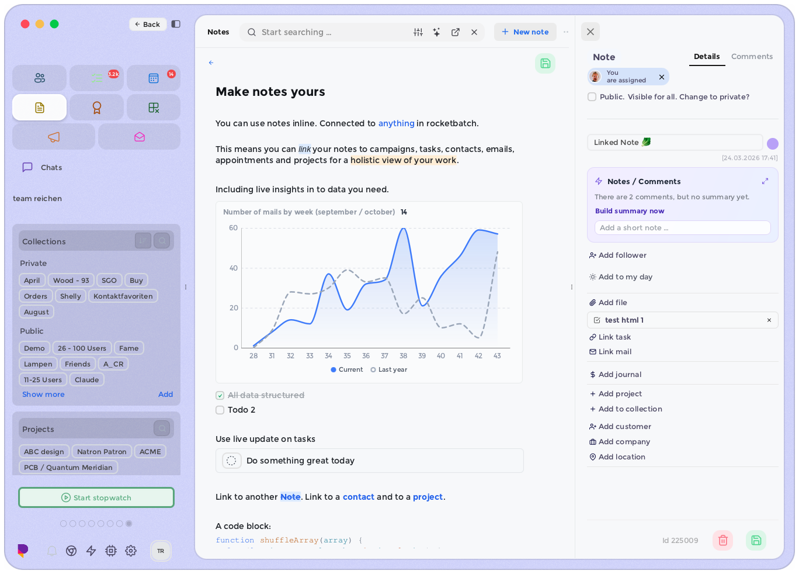Click the search filter sliders icon
Screen dimensions: 799x574
point(418,32)
